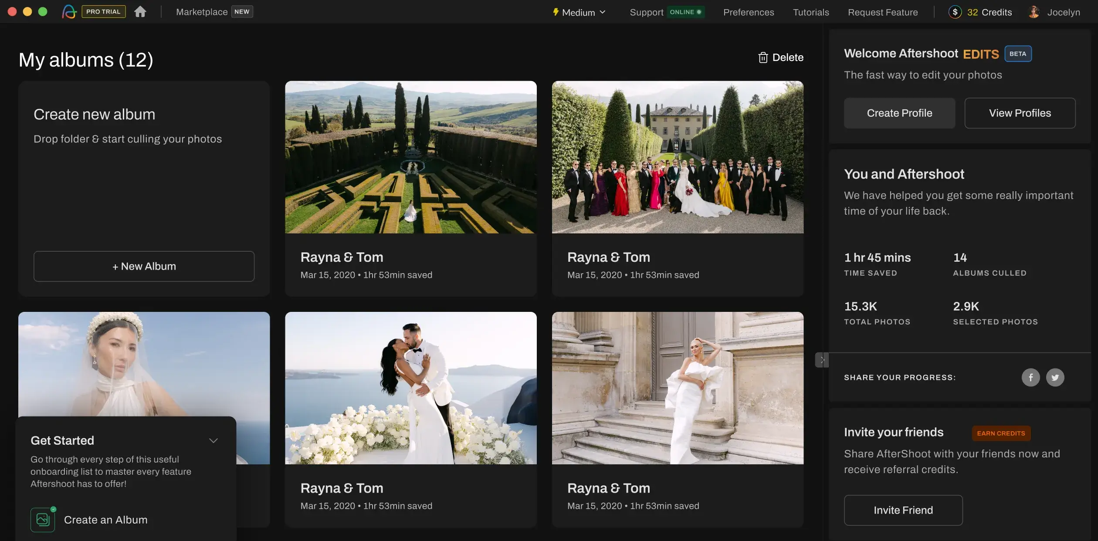Collapse the right sidebar panel

point(823,360)
